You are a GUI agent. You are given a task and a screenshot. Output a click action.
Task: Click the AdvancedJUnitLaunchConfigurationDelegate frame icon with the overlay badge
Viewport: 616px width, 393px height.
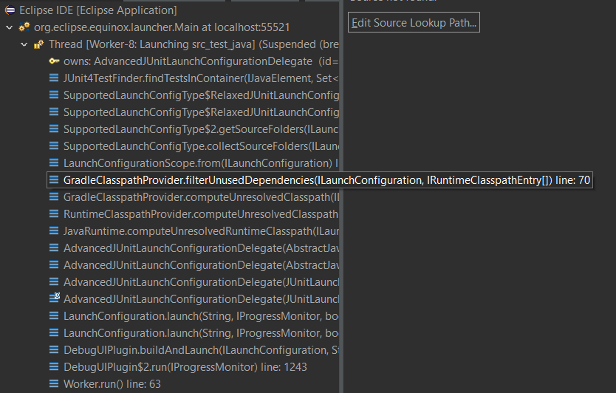55,298
